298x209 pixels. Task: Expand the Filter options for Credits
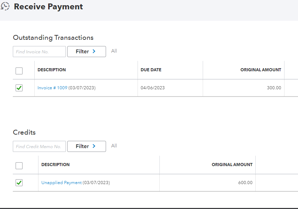click(x=86, y=146)
